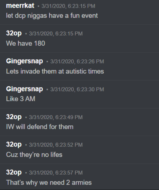Select the 'Like 3 AM' message

point(21,99)
